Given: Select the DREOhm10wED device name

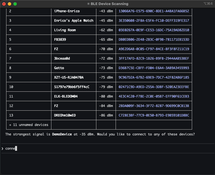Looking at the screenshot, I should point(67,115).
